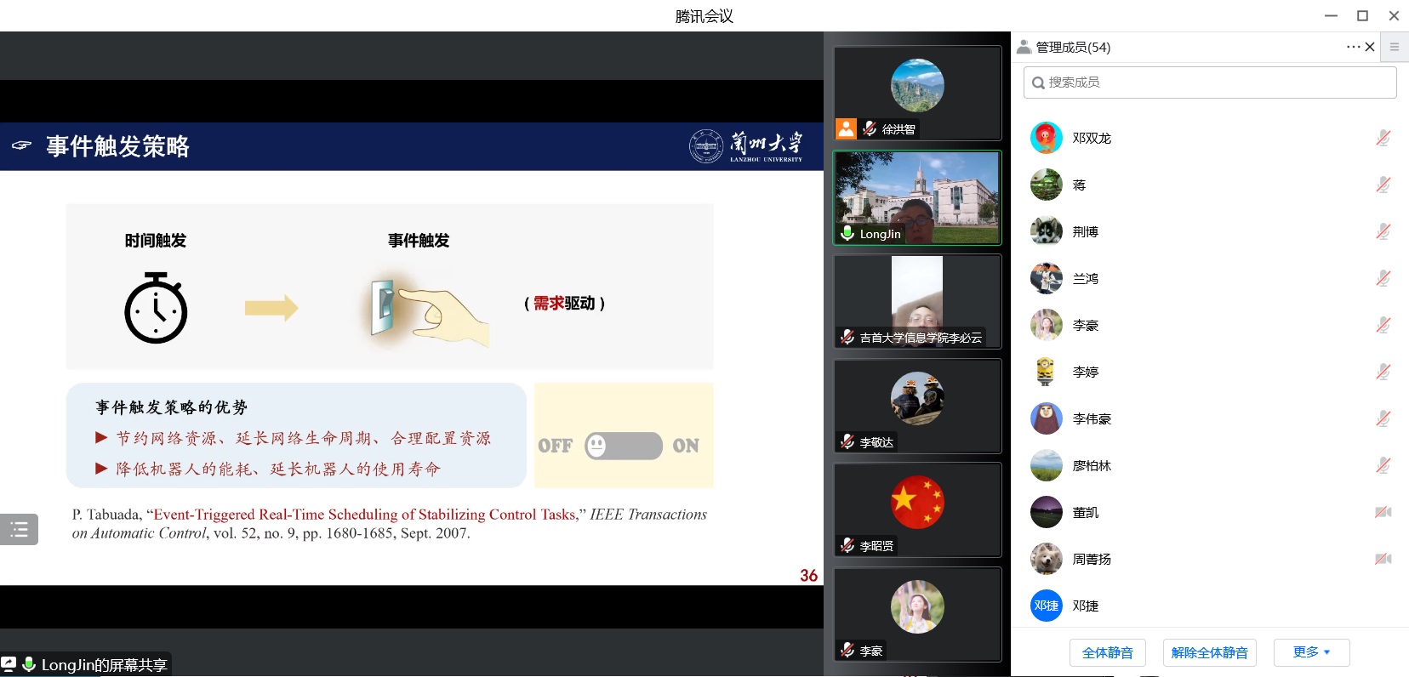Click member name 周菁扬
Image resolution: width=1409 pixels, height=677 pixels.
tap(1092, 559)
